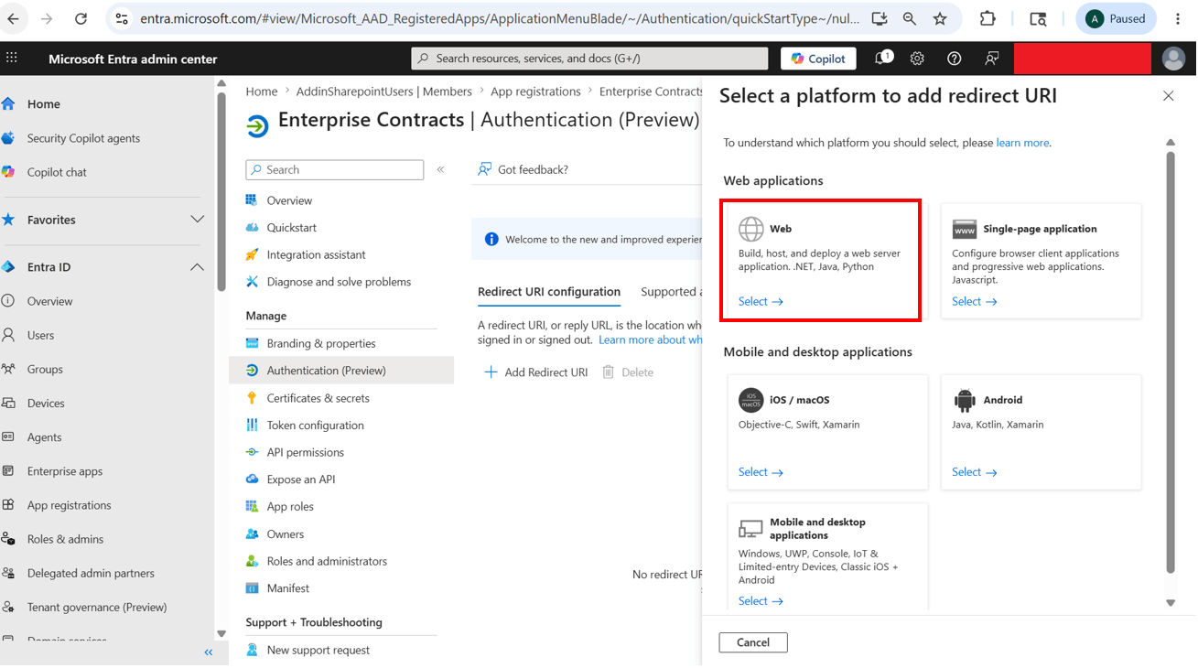The image size is (1198, 668).
Task: Click the App registrations breadcrumb
Action: [x=535, y=92]
